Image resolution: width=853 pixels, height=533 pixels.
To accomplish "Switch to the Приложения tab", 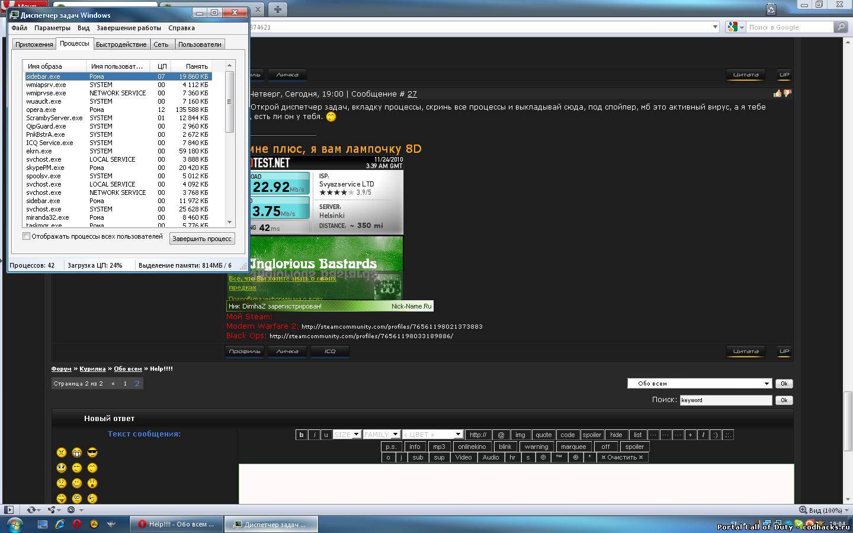I will pos(34,44).
